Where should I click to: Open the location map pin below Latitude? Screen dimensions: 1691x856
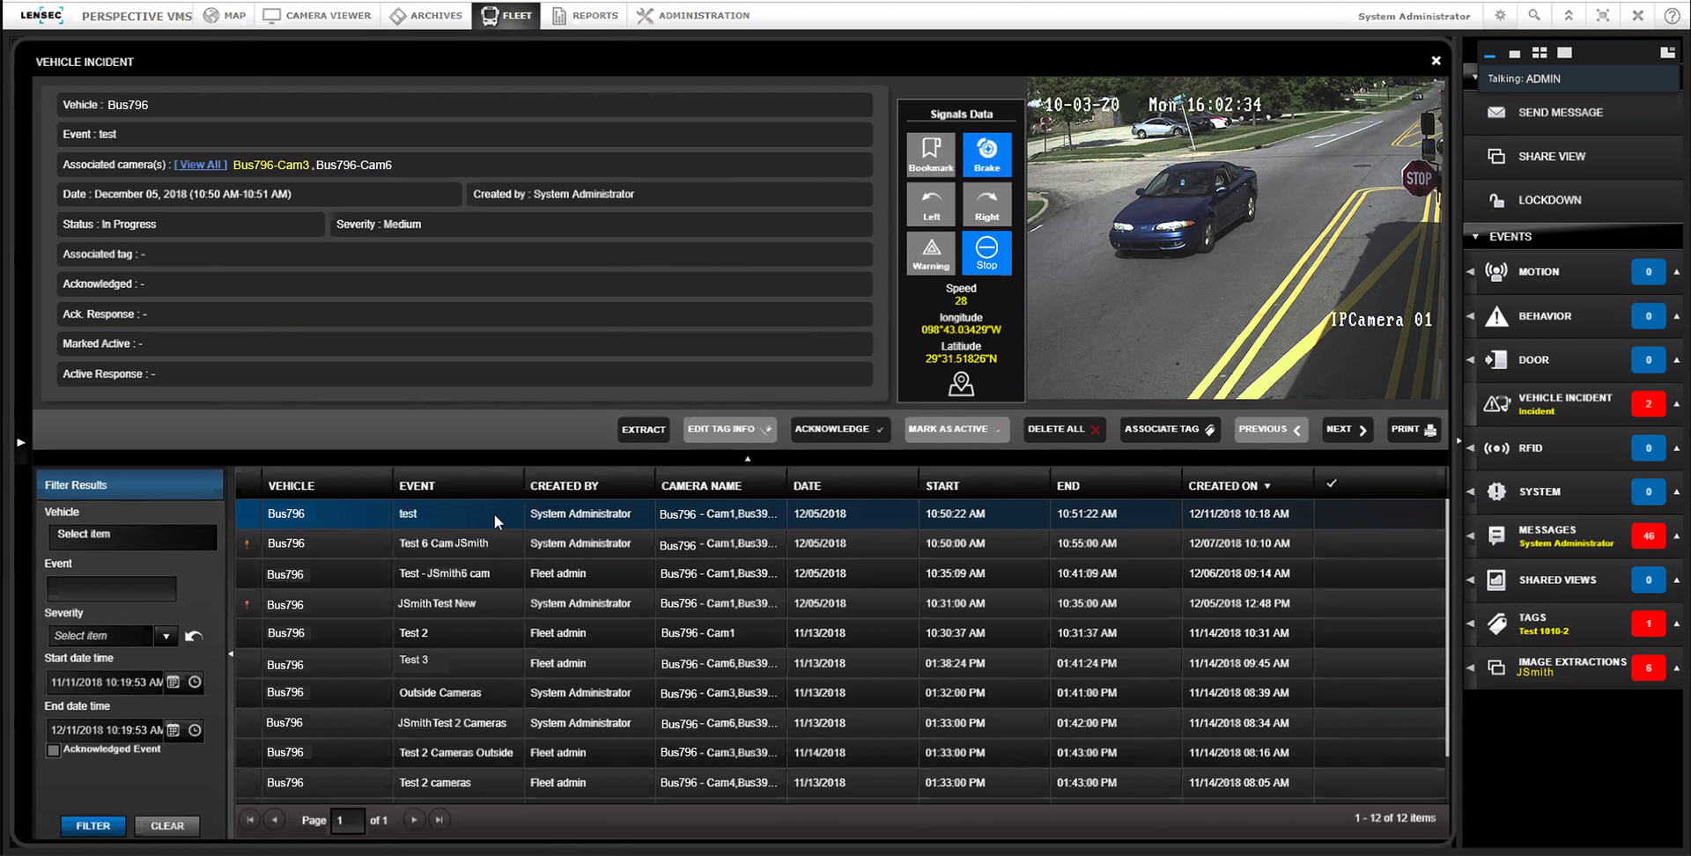click(x=960, y=383)
